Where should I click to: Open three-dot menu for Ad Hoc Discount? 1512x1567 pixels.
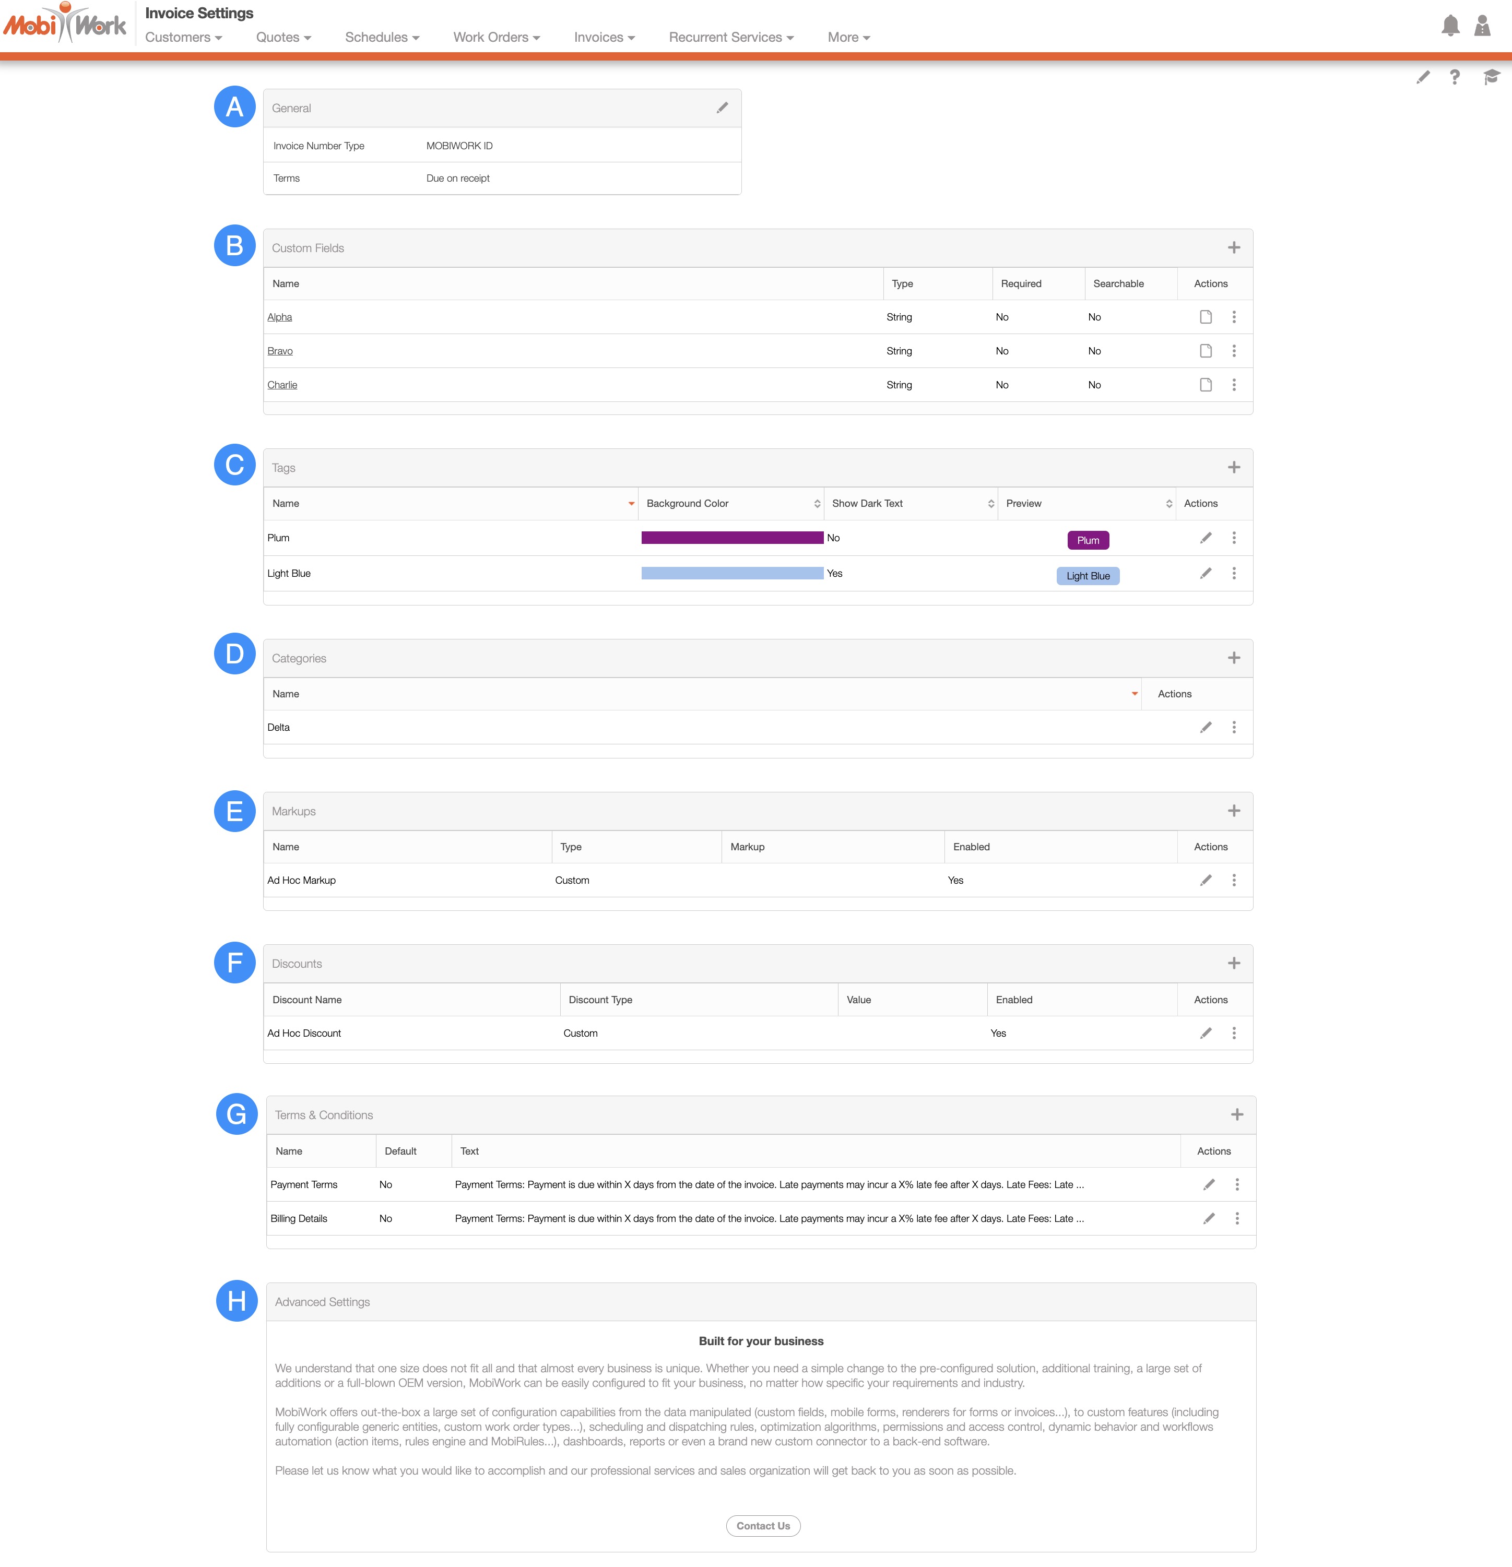[x=1234, y=1034]
